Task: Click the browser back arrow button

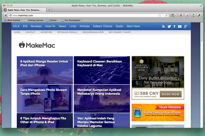Action: point(6,15)
